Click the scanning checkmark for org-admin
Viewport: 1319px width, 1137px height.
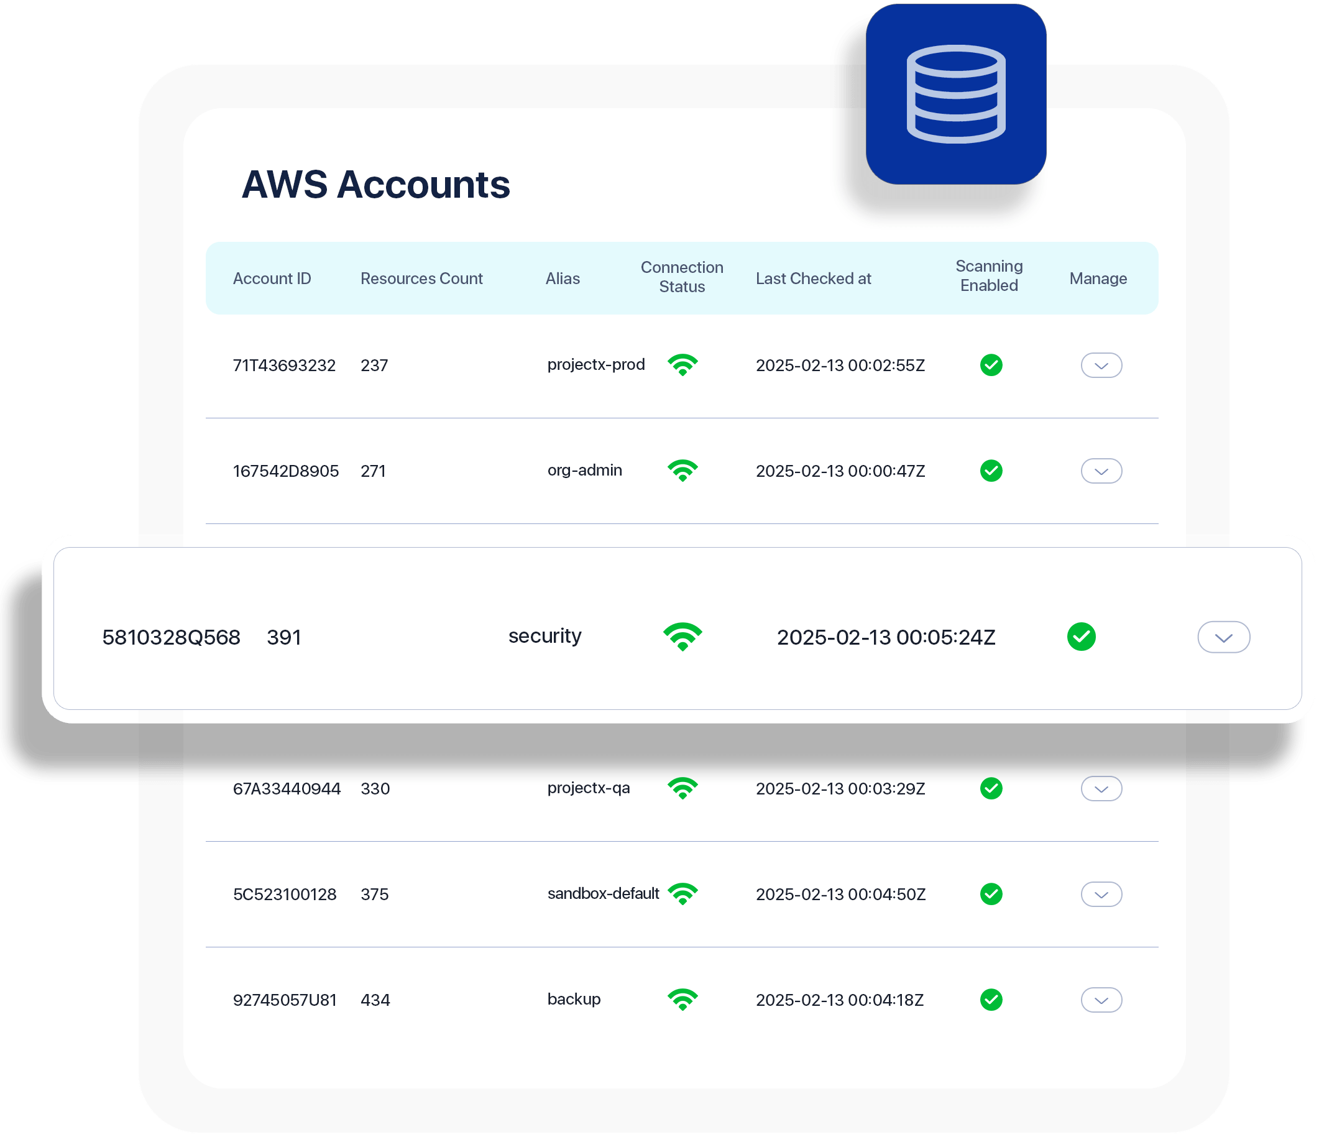point(991,470)
